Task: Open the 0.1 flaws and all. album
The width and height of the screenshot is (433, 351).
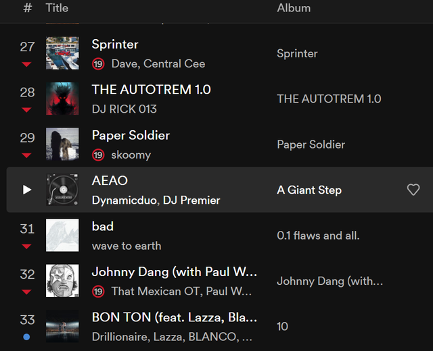Action: pos(318,236)
